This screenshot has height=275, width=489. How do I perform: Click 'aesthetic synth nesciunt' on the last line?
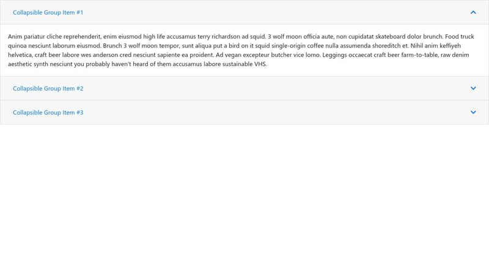point(39,64)
